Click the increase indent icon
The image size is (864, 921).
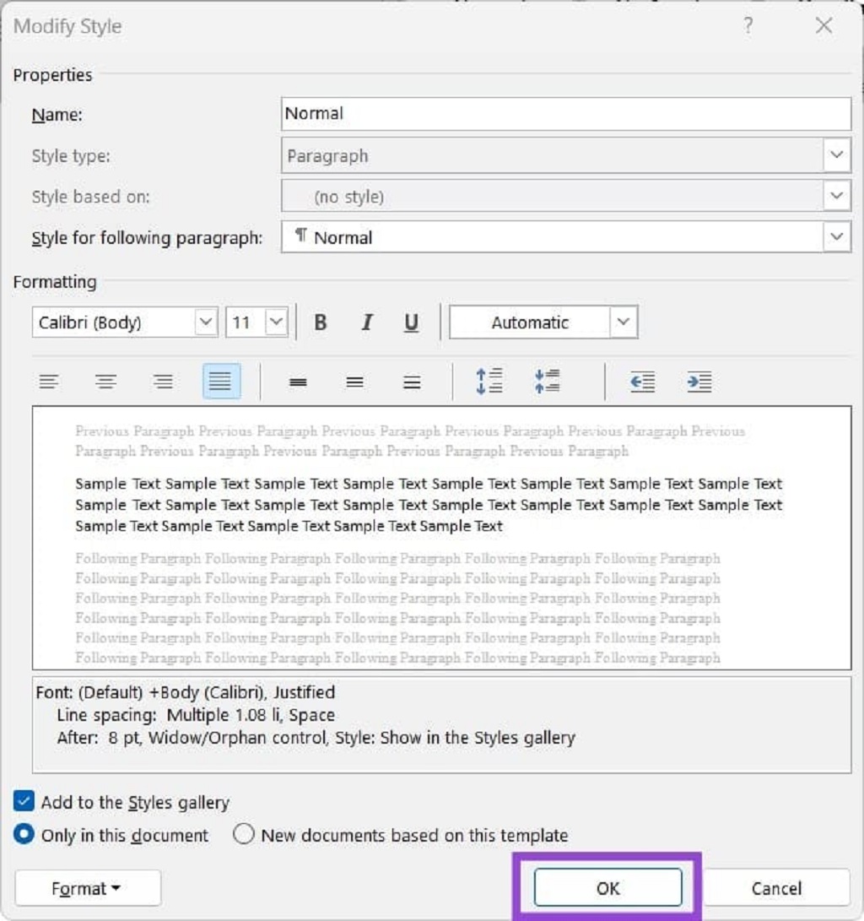point(699,382)
